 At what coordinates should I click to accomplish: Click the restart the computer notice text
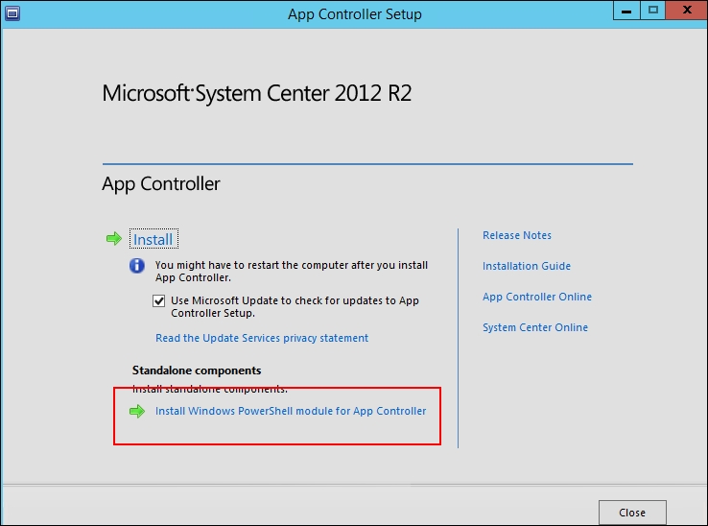[x=292, y=271]
